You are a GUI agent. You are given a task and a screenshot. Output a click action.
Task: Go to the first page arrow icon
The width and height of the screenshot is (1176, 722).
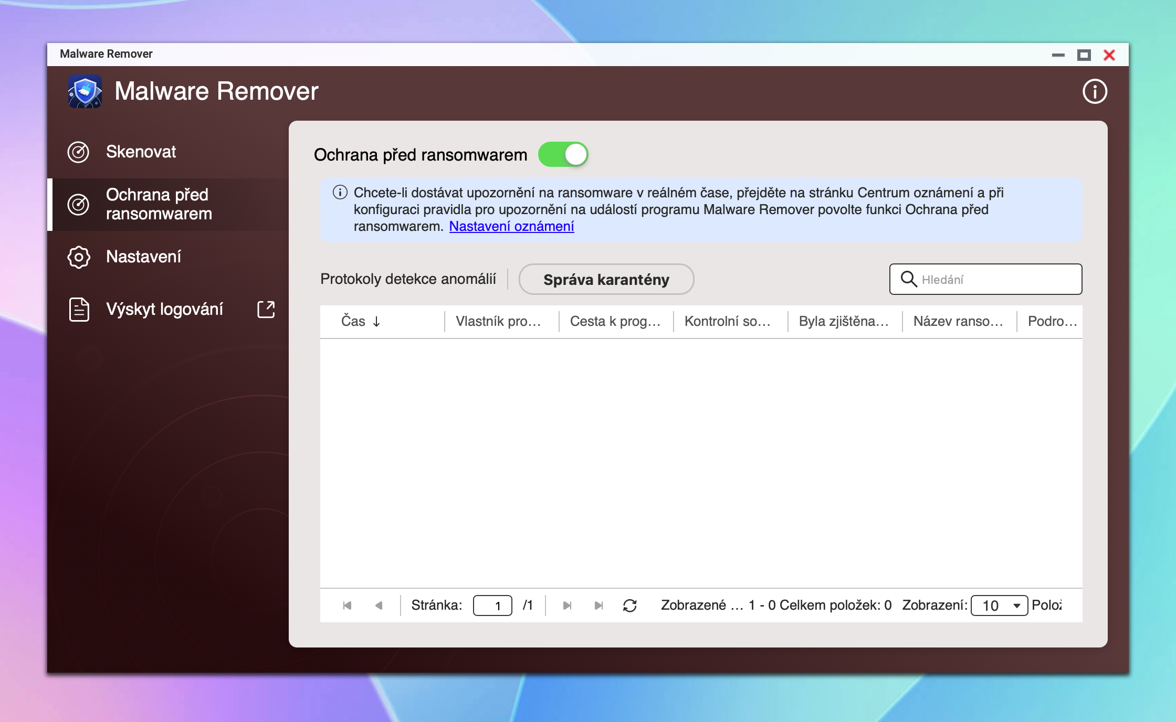[347, 606]
